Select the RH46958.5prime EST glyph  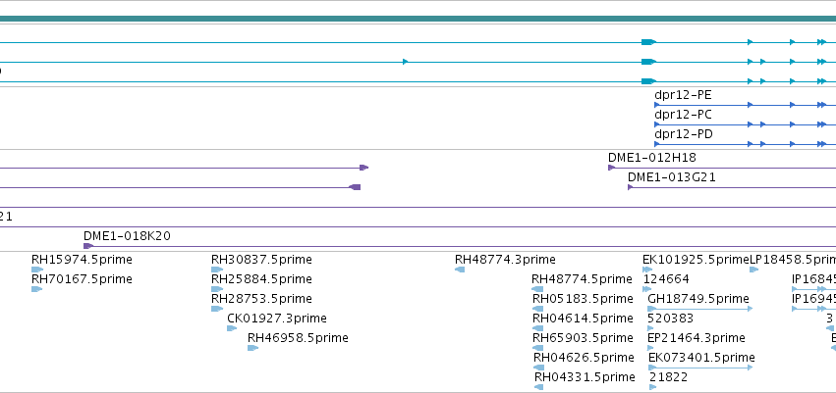[x=252, y=348]
